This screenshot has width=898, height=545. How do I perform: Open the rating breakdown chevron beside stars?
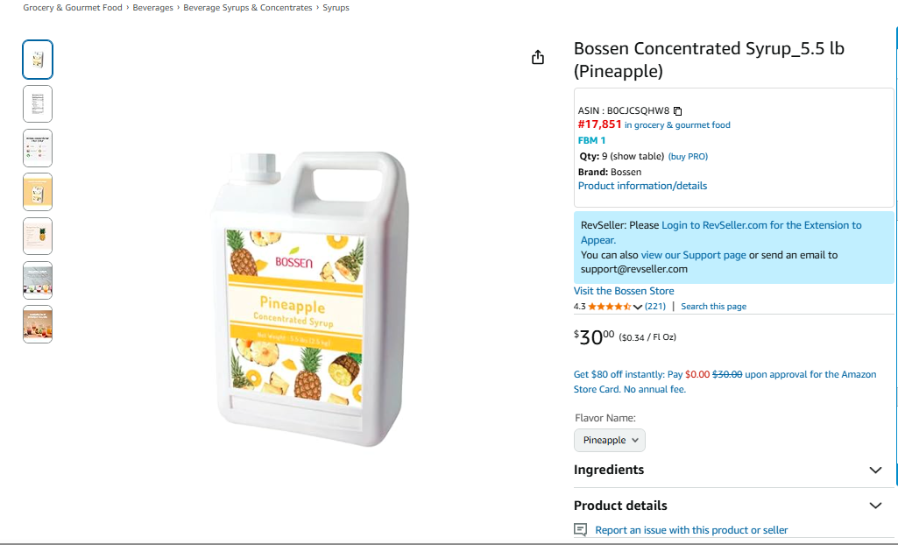638,307
